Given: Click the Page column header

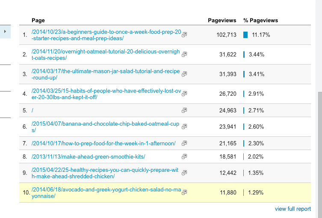Looking at the screenshot, I should point(38,21).
